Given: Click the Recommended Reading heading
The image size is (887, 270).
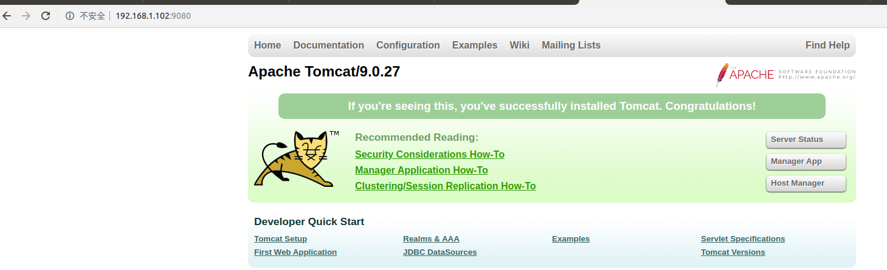Looking at the screenshot, I should [x=416, y=138].
